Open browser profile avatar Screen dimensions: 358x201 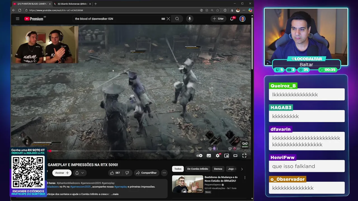click(238, 10)
